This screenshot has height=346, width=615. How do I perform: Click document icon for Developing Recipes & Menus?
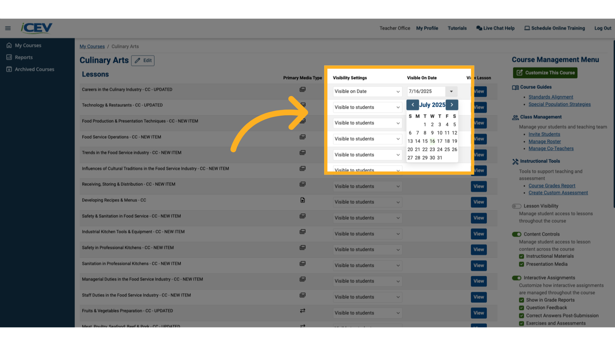pyautogui.click(x=302, y=200)
